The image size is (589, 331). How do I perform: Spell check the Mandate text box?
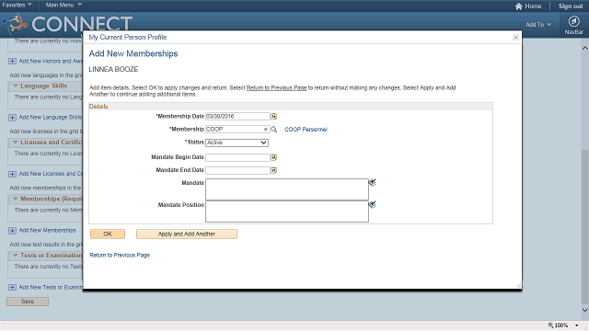[372, 183]
